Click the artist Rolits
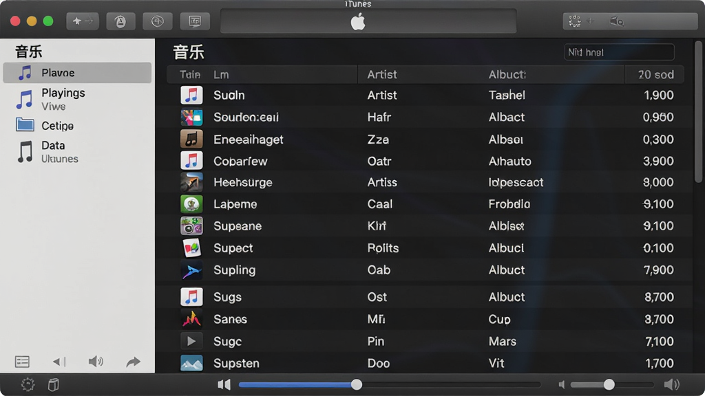Image resolution: width=705 pixels, height=396 pixels. click(x=383, y=247)
